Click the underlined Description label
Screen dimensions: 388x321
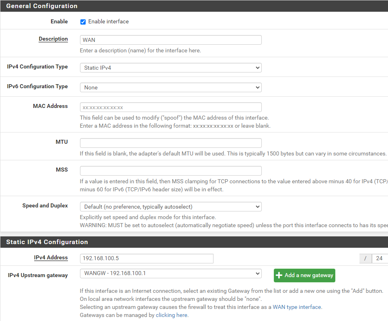(x=53, y=39)
